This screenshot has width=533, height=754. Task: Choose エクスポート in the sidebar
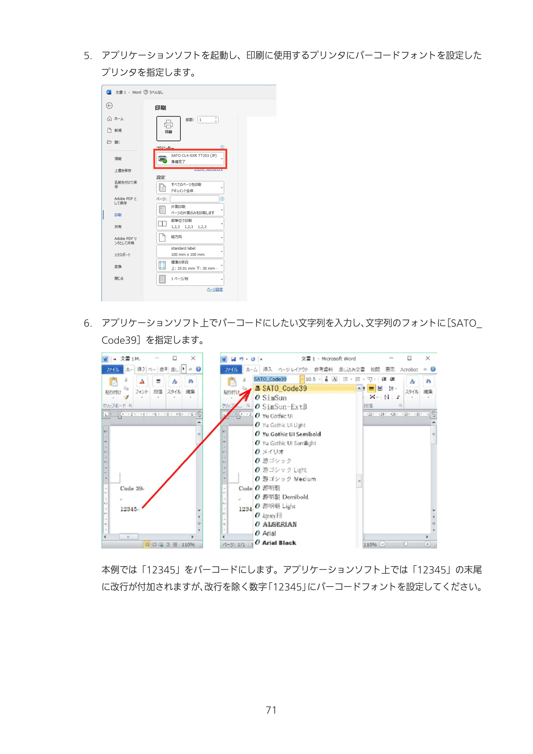[x=123, y=255]
